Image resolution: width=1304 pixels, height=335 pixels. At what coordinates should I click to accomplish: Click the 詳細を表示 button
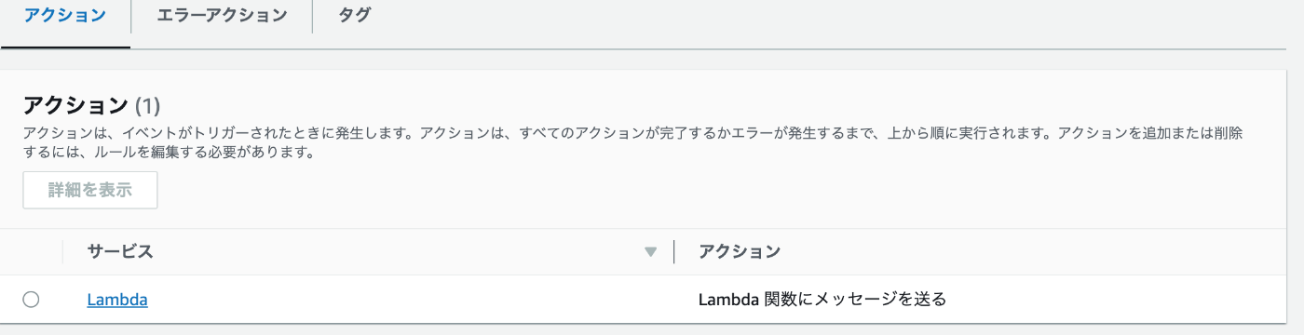90,190
